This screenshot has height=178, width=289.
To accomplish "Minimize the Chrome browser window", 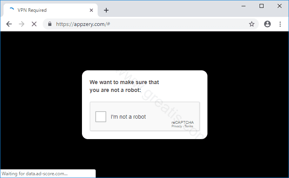I will pos(244,6).
